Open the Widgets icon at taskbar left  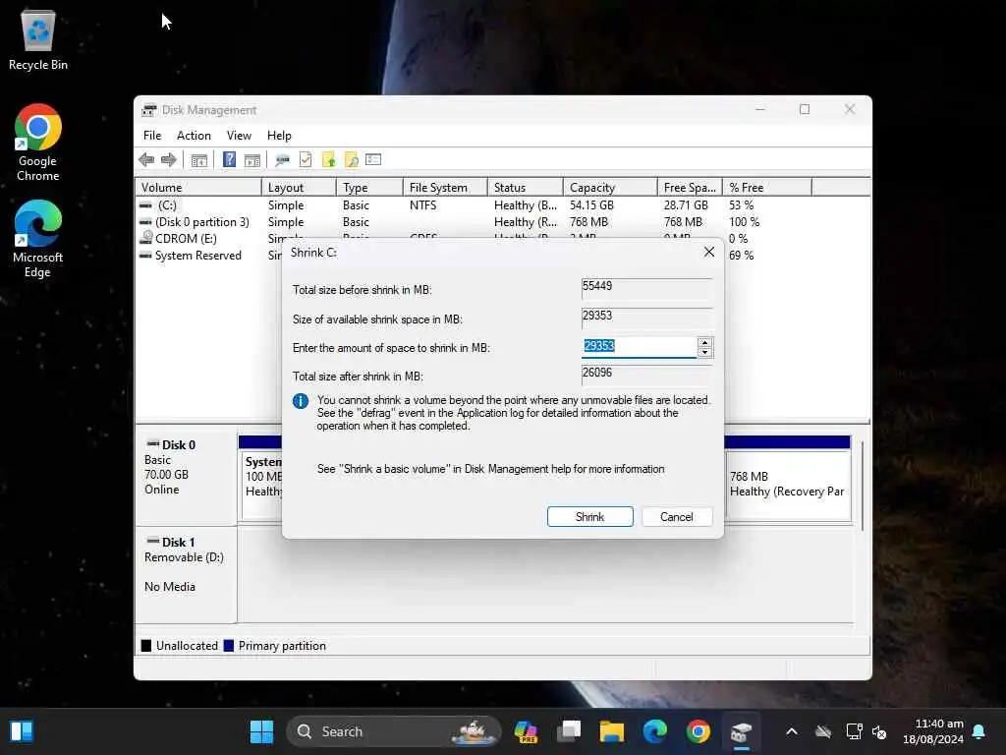tap(22, 731)
